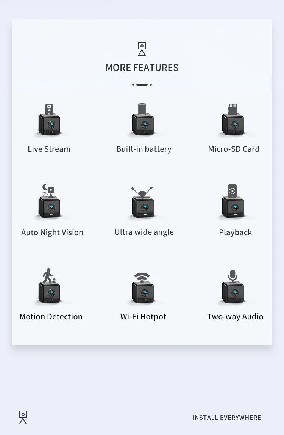The width and height of the screenshot is (284, 435).
Task: Click the Built-in battery label
Action: pyautogui.click(x=144, y=149)
